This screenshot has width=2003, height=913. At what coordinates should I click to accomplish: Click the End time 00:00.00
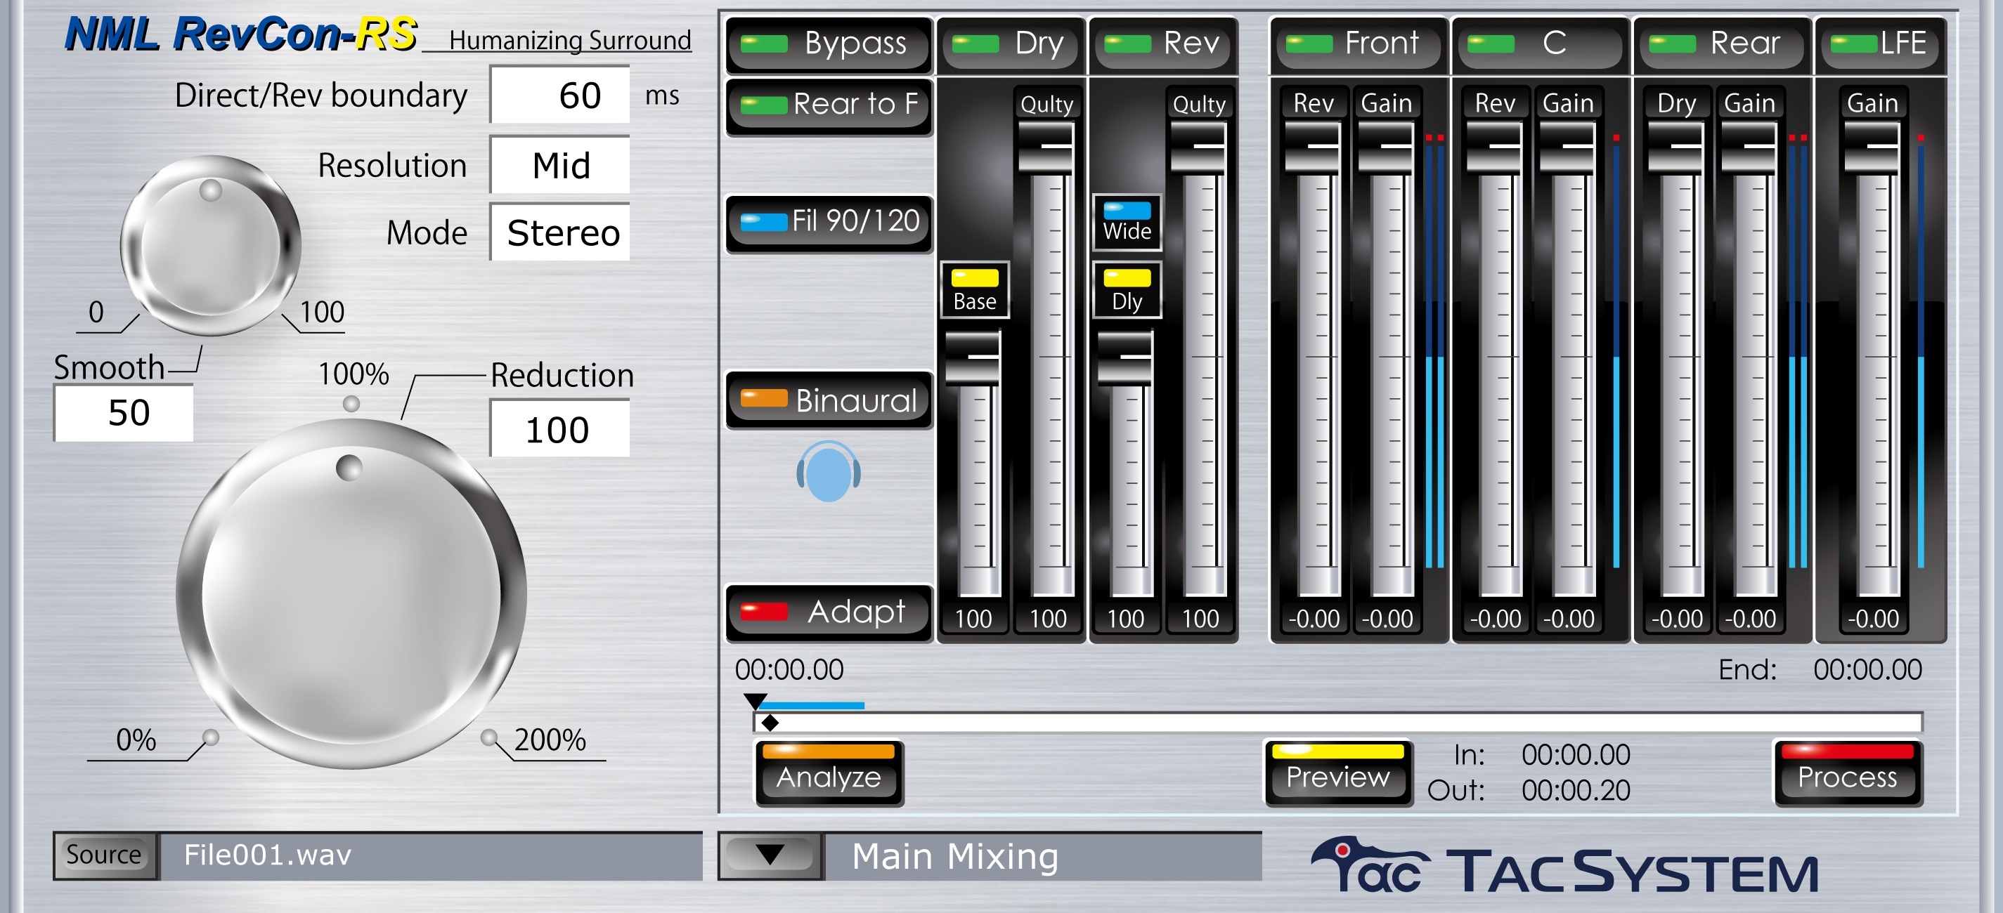[x=1867, y=669]
